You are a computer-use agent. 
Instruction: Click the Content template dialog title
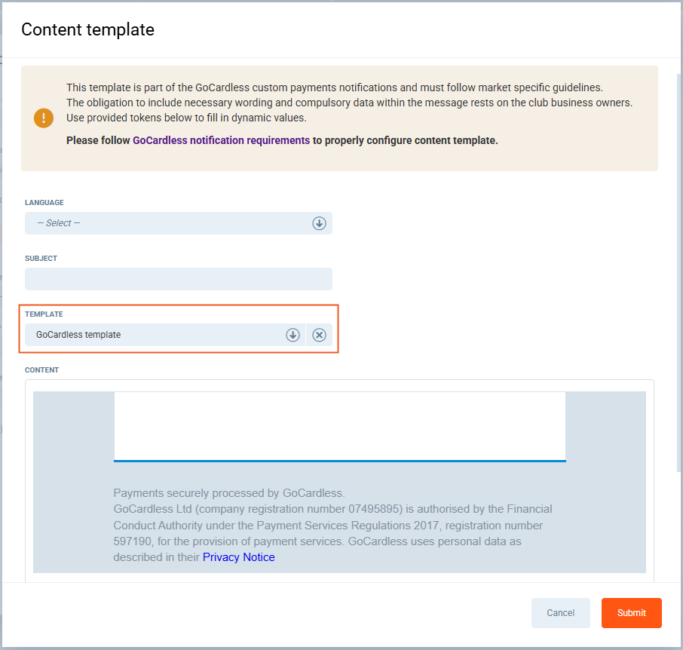[x=87, y=30]
